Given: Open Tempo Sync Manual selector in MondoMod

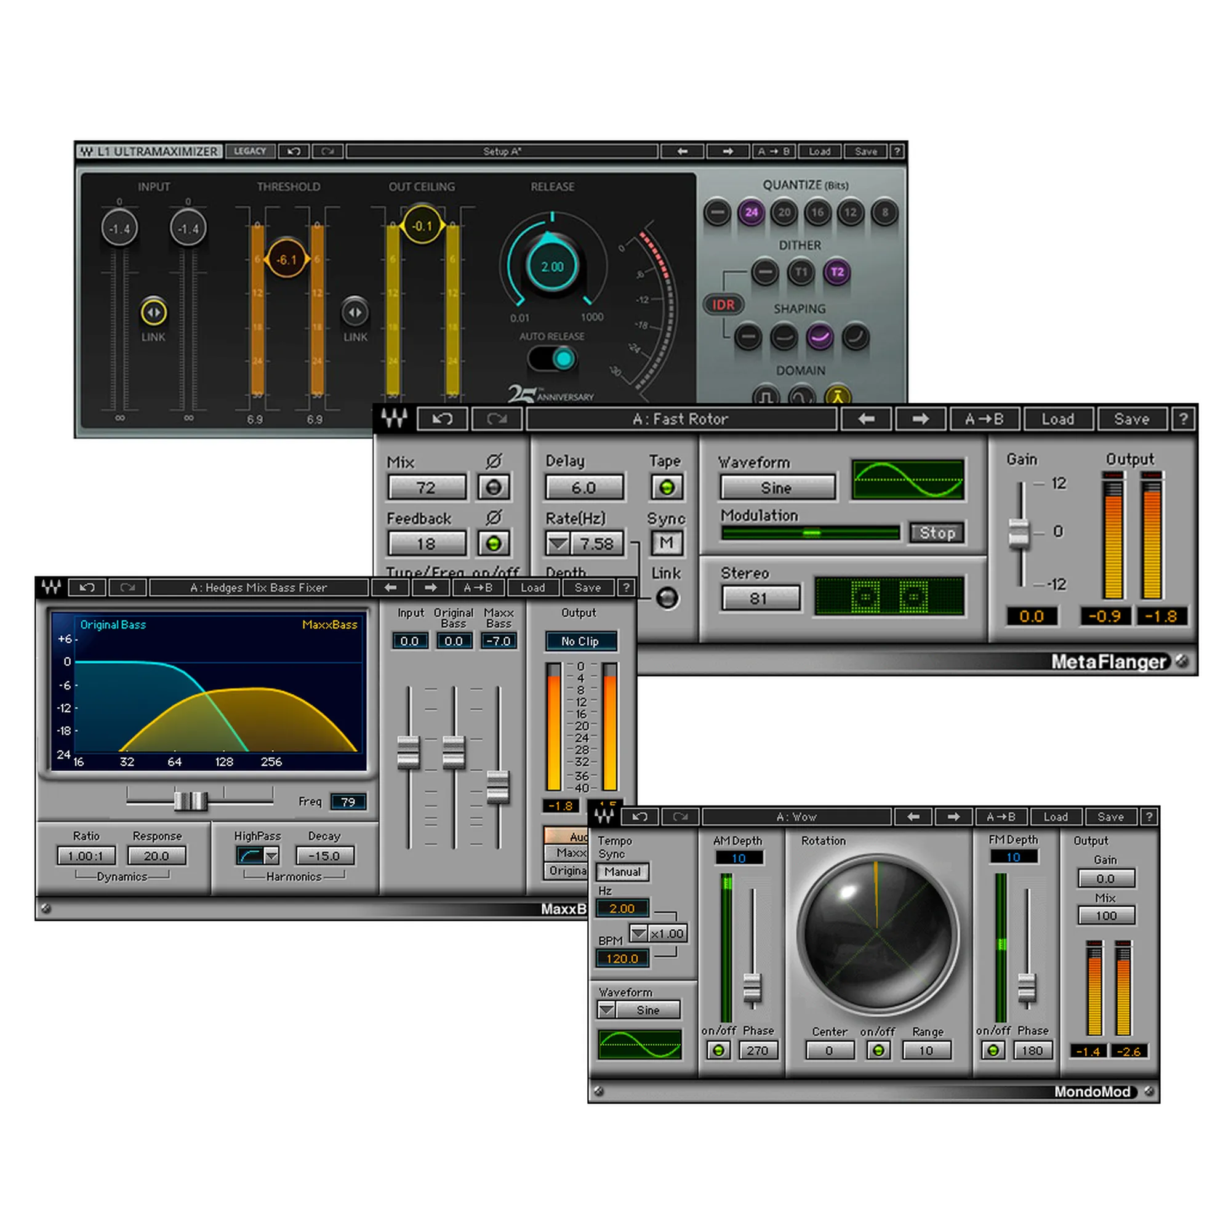Looking at the screenshot, I should click(622, 871).
